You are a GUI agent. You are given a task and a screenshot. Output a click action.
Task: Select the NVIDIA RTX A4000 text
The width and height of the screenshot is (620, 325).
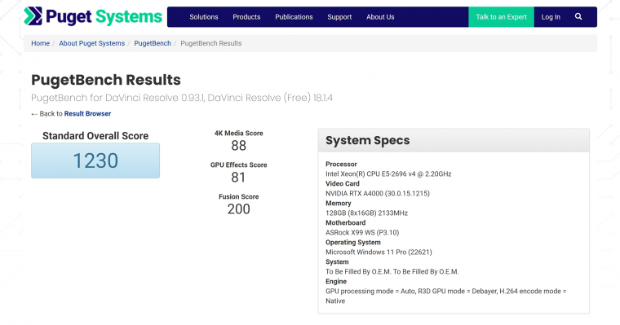click(378, 194)
